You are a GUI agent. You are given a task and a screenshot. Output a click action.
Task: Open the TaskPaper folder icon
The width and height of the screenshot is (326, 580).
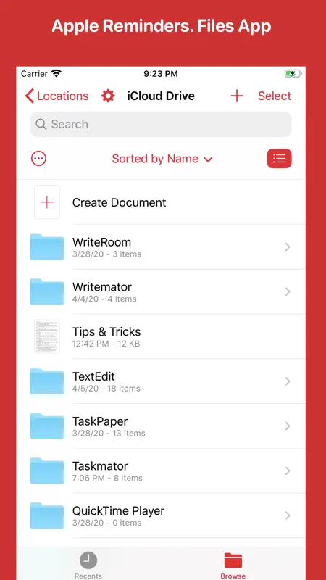tap(47, 426)
